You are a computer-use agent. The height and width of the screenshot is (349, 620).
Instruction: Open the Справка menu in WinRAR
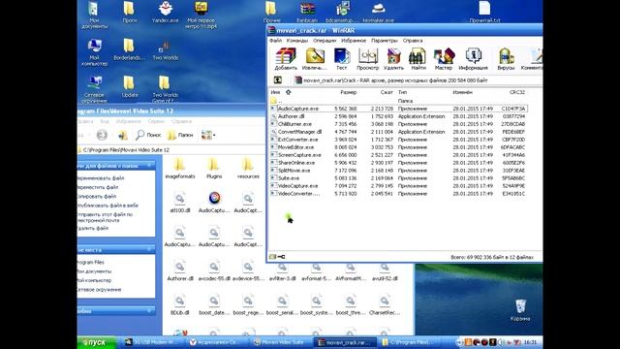click(x=413, y=41)
